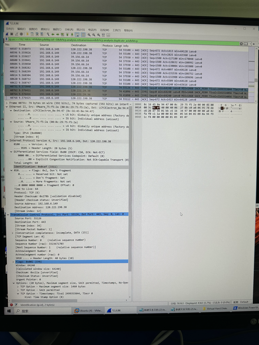Click the filter bookmark icon
Viewport: 259px width, 345px height.
point(7,40)
